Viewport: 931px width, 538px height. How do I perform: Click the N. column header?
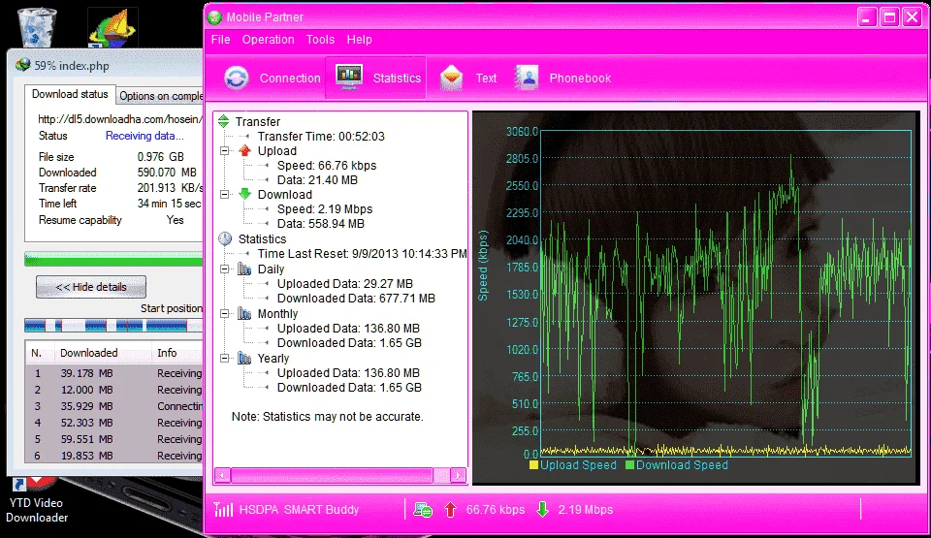[x=39, y=353]
